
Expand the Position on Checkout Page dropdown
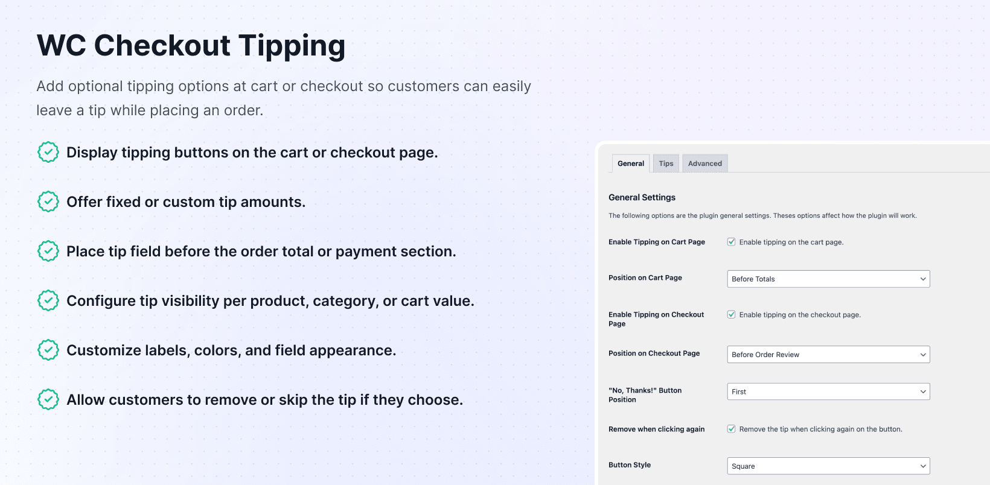tap(828, 355)
